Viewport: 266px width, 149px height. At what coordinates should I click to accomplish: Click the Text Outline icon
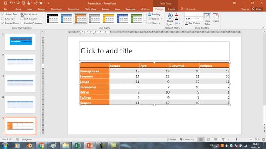pyautogui.click(x=177, y=19)
